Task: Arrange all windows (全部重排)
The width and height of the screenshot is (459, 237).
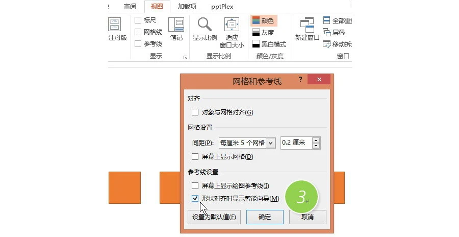Action: (x=337, y=20)
